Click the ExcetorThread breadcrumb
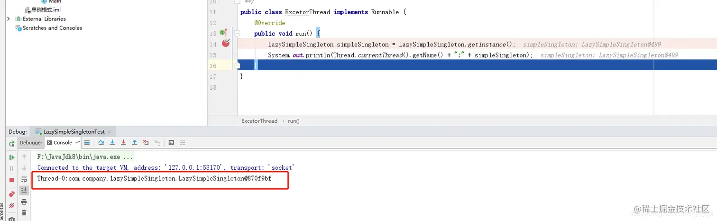The width and height of the screenshot is (717, 221). pos(259,121)
